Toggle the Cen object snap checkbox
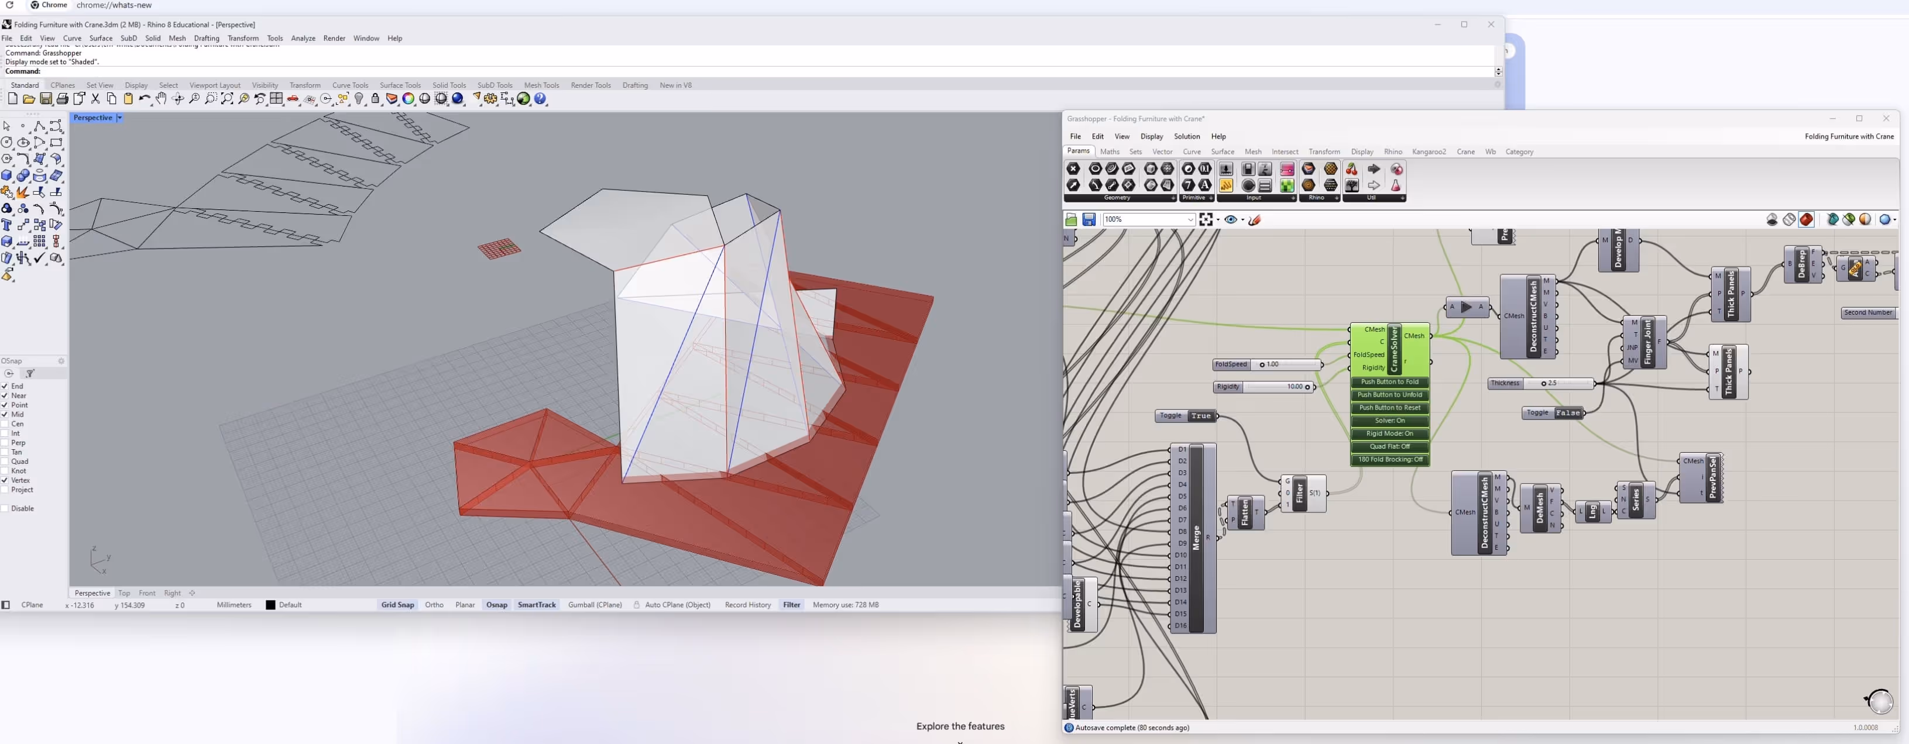Screen dimensions: 1909x744 click(5, 424)
